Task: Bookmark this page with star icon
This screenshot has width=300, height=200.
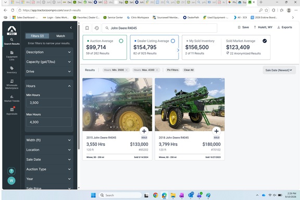Action: pos(266,10)
